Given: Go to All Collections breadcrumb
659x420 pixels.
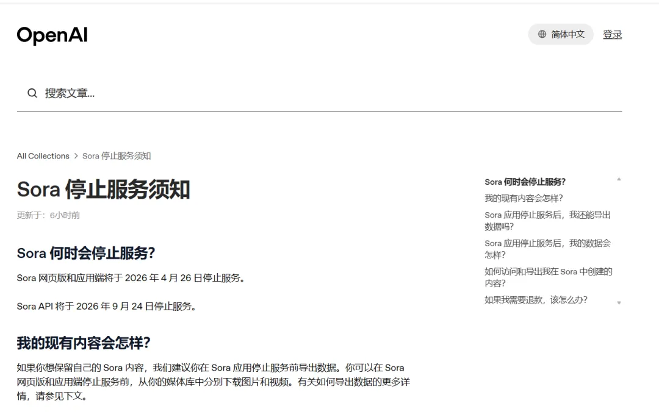Looking at the screenshot, I should point(43,156).
